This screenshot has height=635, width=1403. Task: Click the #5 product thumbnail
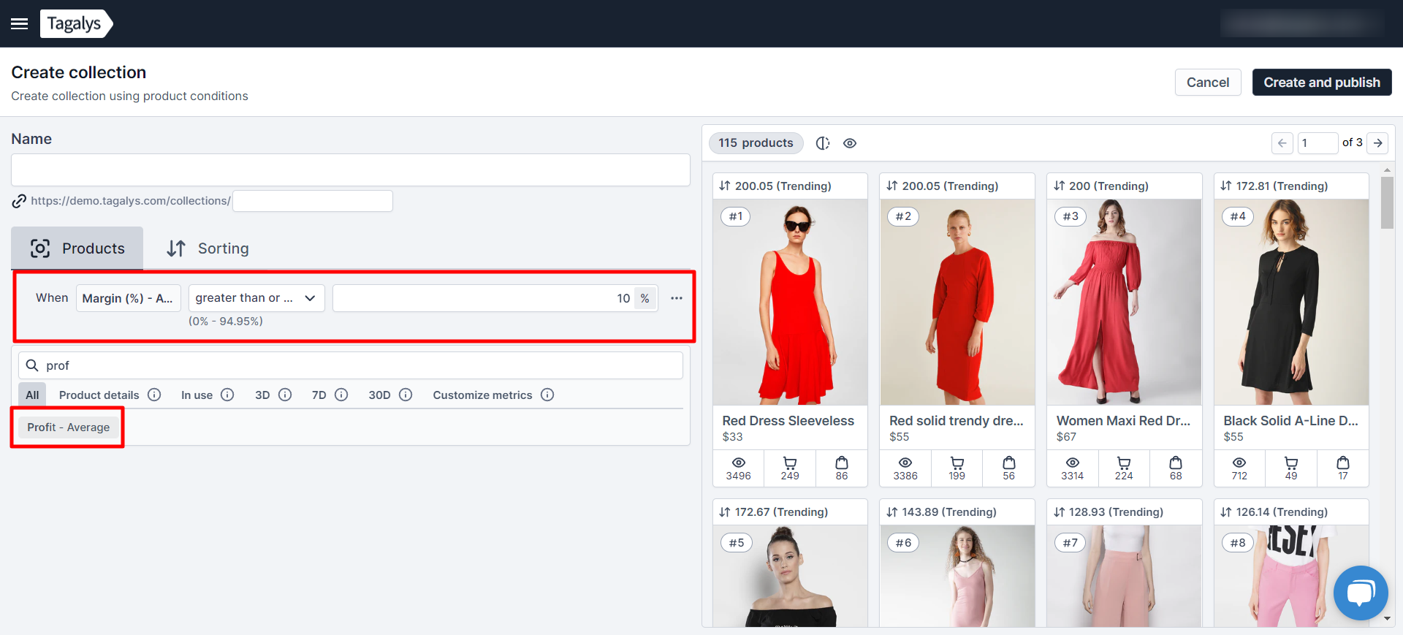click(x=790, y=576)
